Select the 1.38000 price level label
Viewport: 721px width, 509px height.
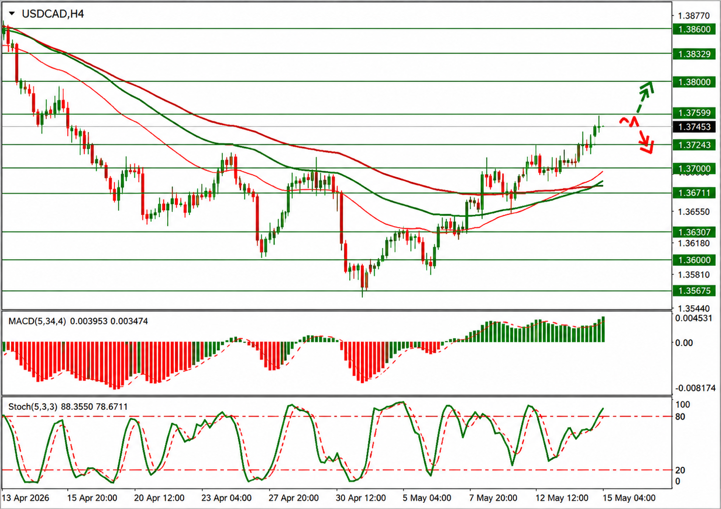click(x=694, y=82)
